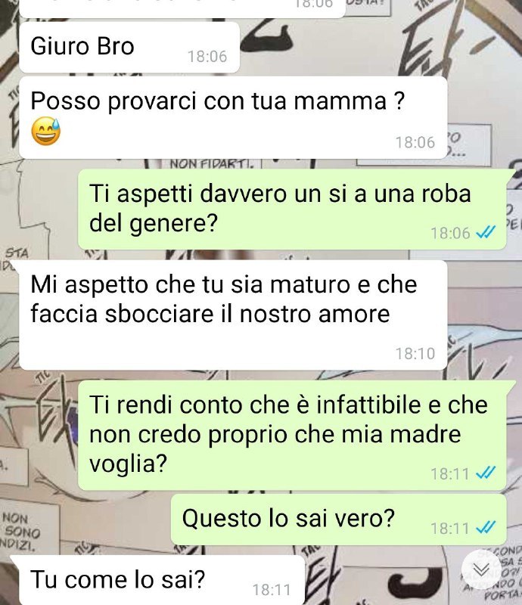Tap the 18:11 timestamp on 'Tu come lo sai?'
This screenshot has width=522, height=605.
coord(272,590)
